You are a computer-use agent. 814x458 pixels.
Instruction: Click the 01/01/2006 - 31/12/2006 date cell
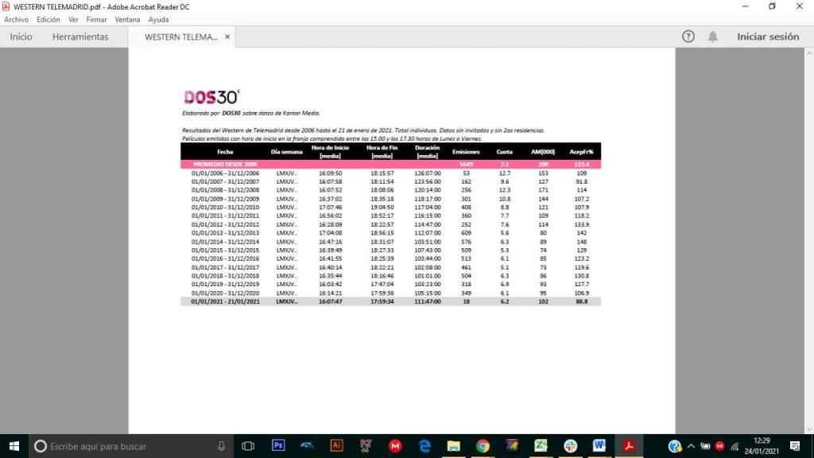point(225,173)
